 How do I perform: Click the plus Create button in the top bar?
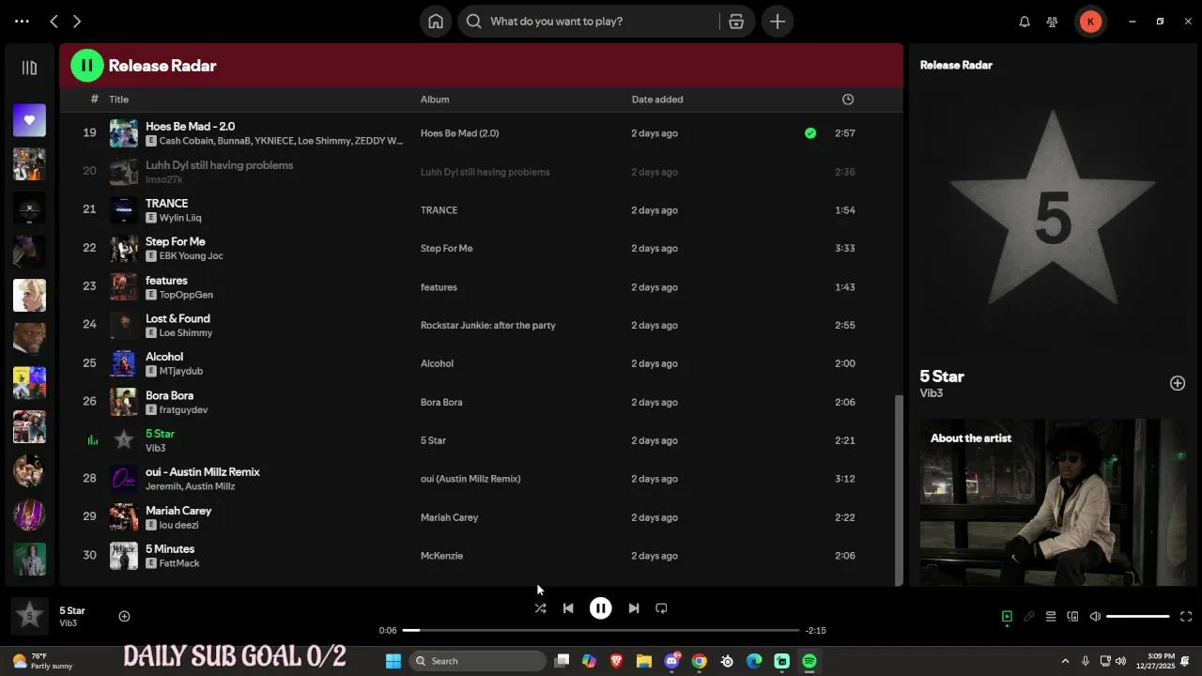pos(778,21)
